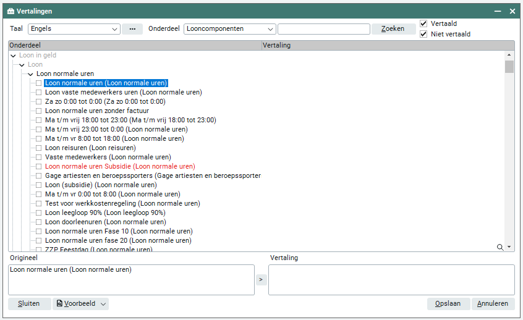Uncheck the Niet vertaald checkbox
The height and width of the screenshot is (320, 523).
(423, 34)
